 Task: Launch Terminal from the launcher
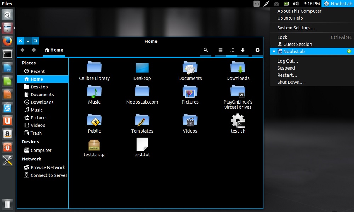click(x=7, y=54)
